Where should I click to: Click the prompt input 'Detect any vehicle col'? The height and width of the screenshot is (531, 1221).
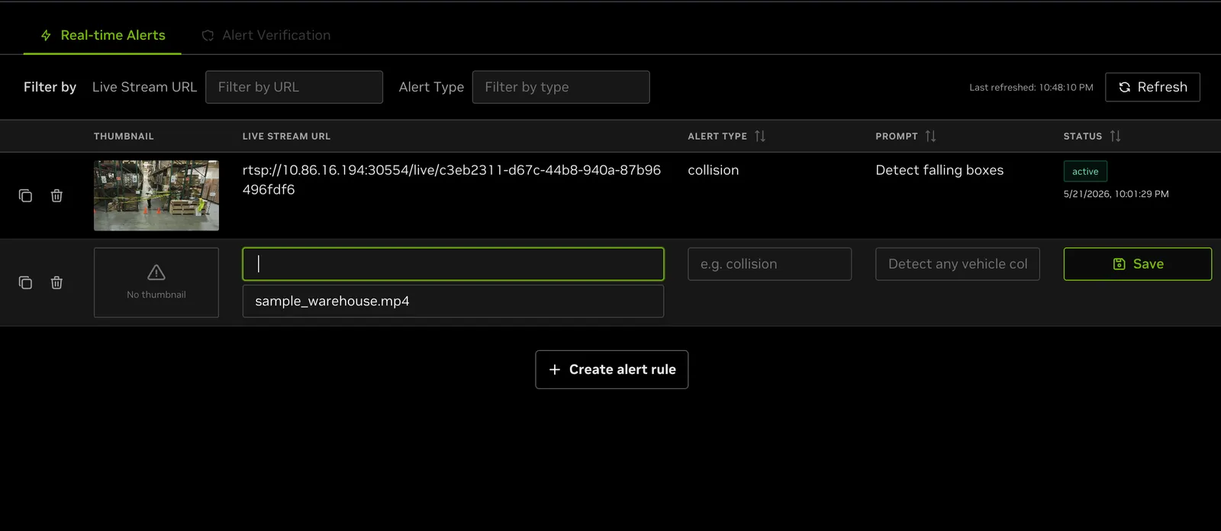pos(958,264)
